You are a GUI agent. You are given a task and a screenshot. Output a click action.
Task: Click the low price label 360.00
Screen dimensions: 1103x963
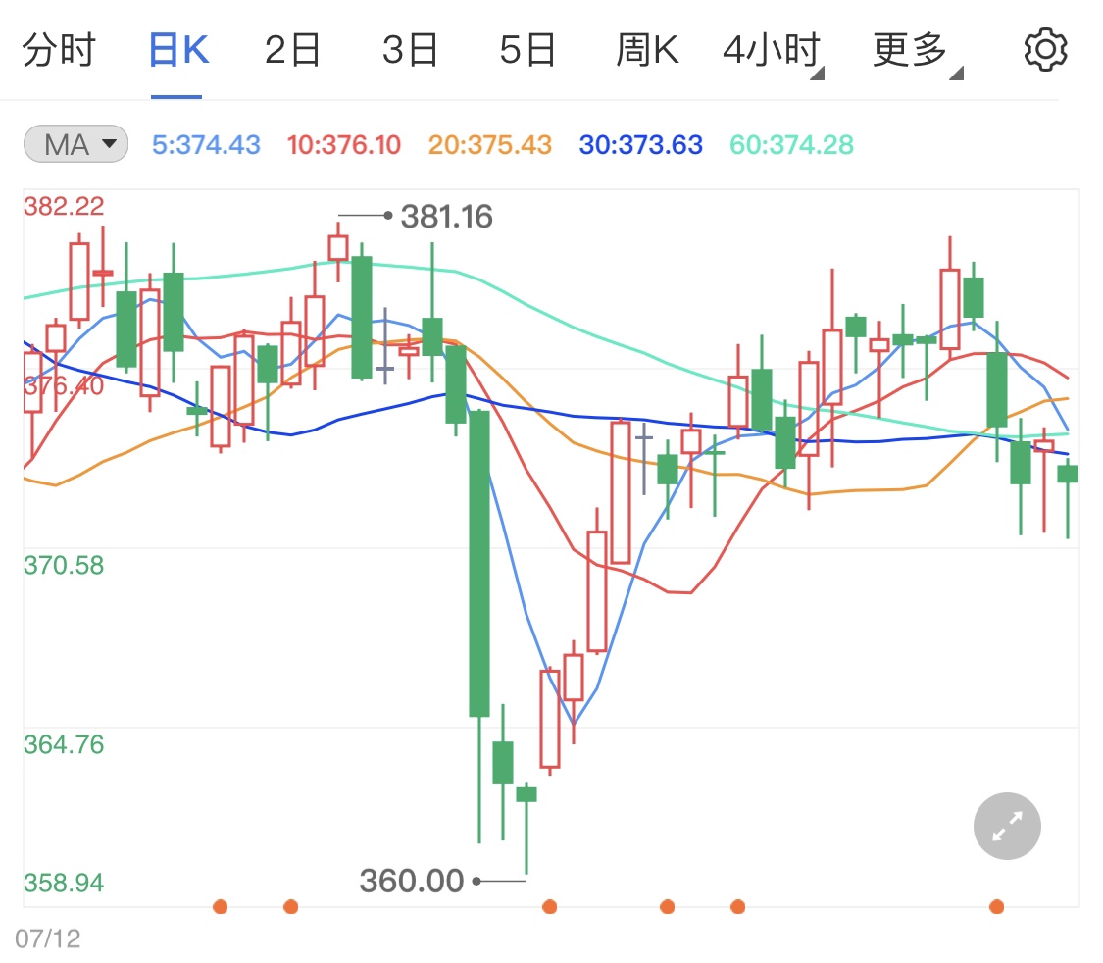412,881
